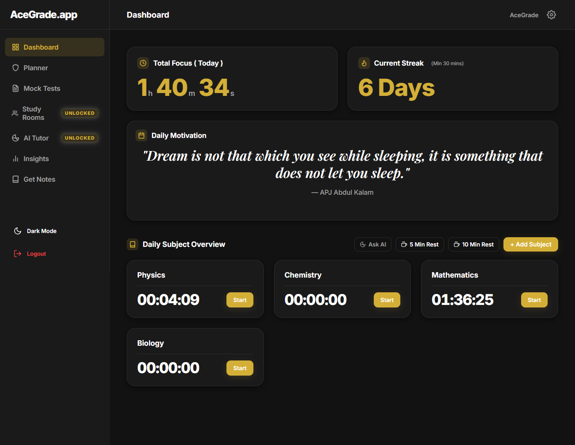
Task: Click the Daily Subject Overview heading
Action: point(184,244)
